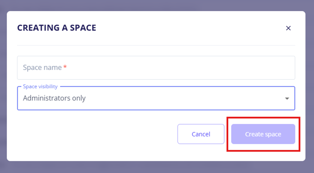
Task: Change visibility from Administrators only
Action: (x=156, y=98)
